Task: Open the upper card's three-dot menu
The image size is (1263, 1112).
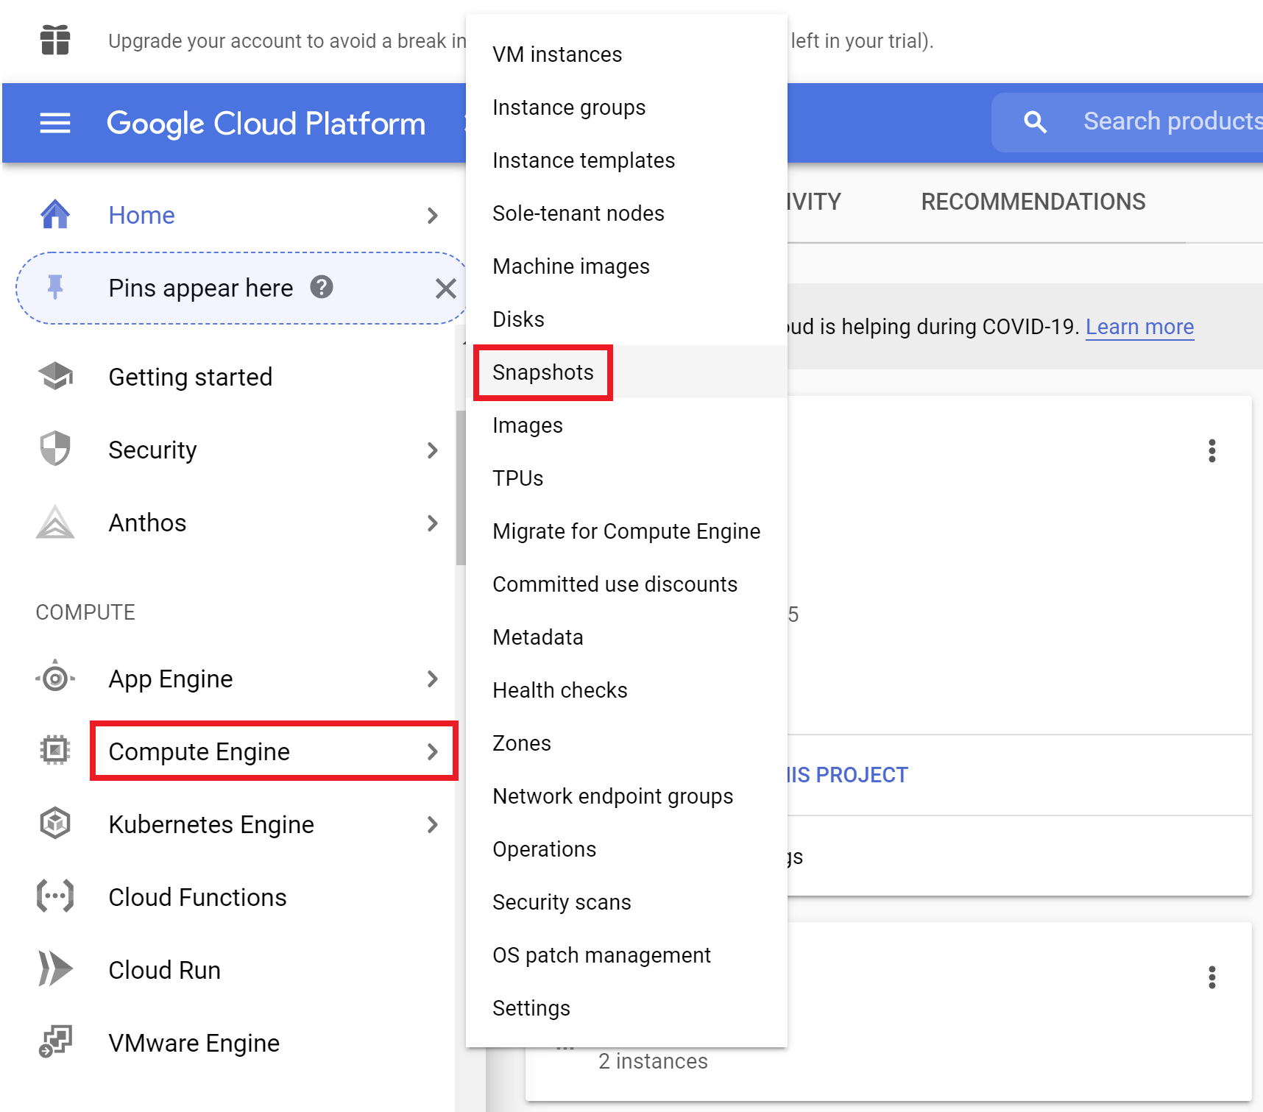Action: click(x=1211, y=450)
